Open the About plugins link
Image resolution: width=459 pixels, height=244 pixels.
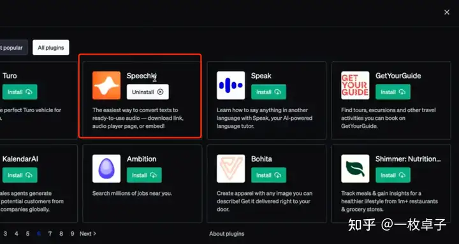pyautogui.click(x=226, y=233)
